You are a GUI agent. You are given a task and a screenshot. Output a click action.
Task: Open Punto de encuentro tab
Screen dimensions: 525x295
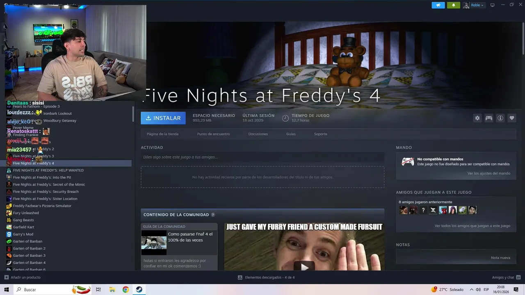pos(213,134)
